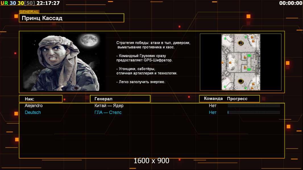
Task: Click 'Легко заполучить энергию' text
Action: coord(141,82)
